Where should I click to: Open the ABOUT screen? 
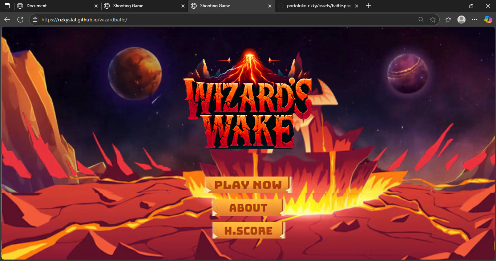[x=248, y=208]
